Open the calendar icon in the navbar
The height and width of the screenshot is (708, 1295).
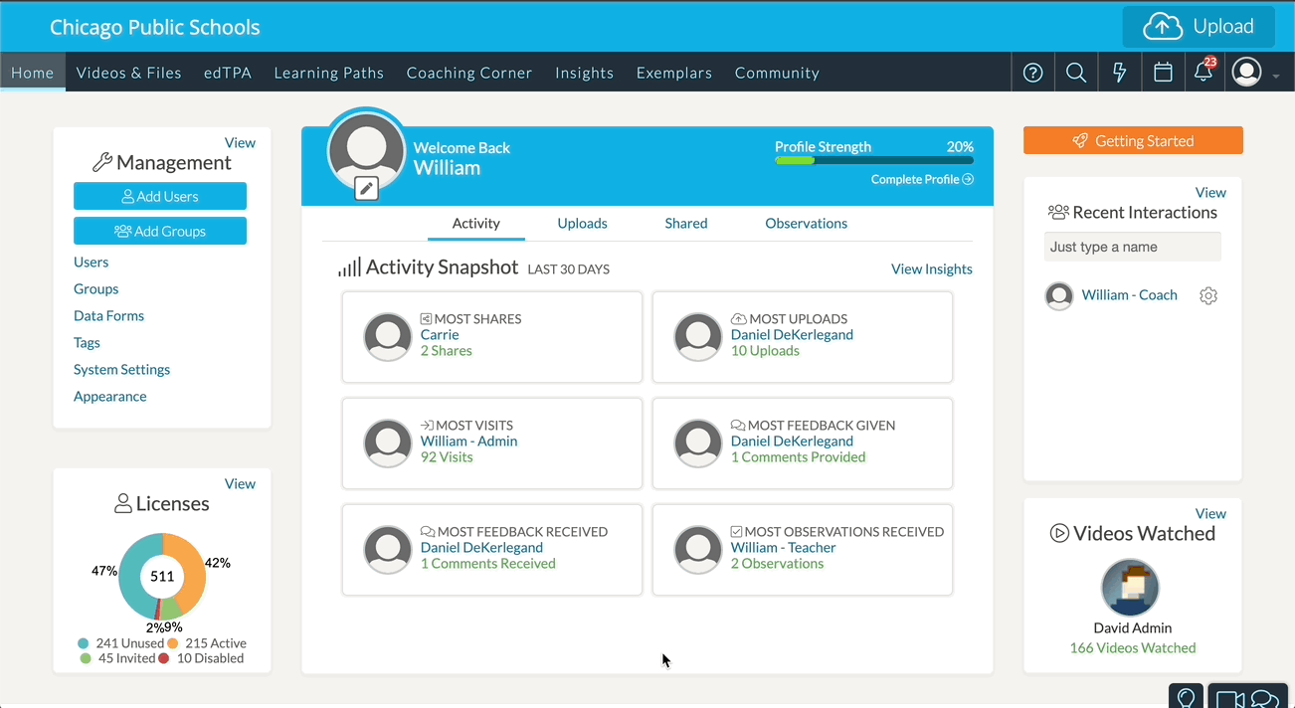pyautogui.click(x=1162, y=73)
